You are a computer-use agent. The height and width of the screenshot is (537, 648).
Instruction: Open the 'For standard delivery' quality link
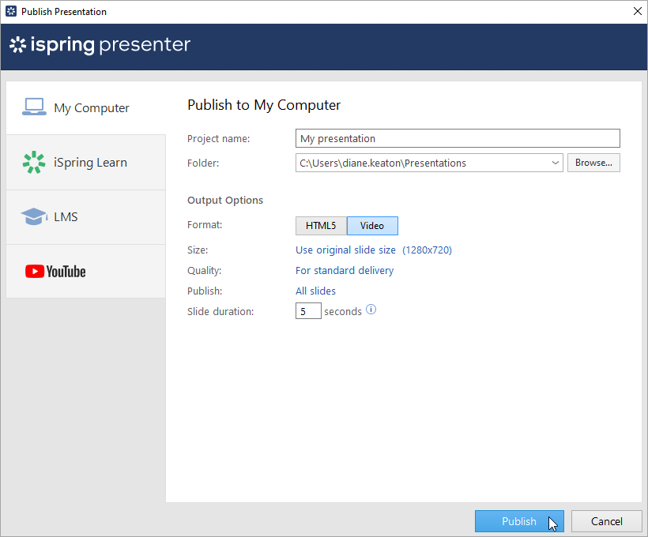tap(345, 271)
